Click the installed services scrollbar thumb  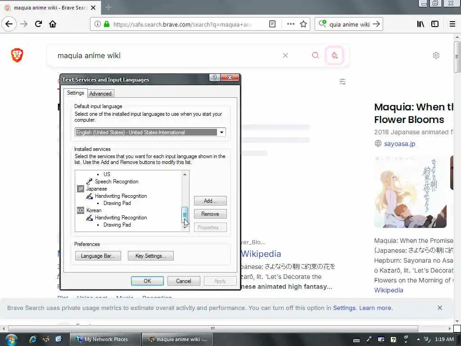[185, 214]
